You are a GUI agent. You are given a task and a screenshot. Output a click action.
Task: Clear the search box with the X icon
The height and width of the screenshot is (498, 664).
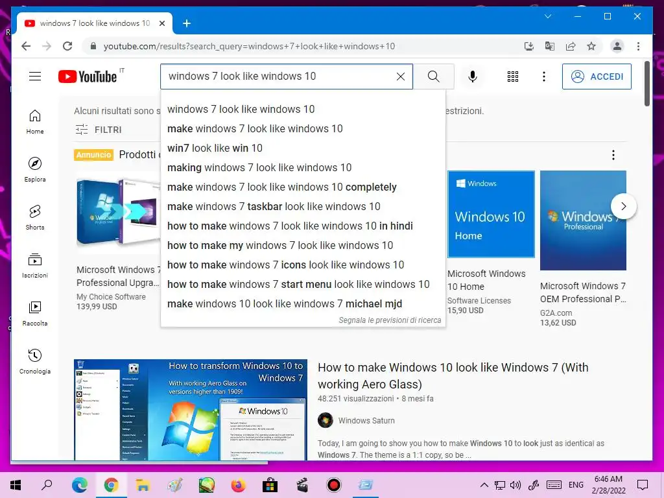[400, 77]
